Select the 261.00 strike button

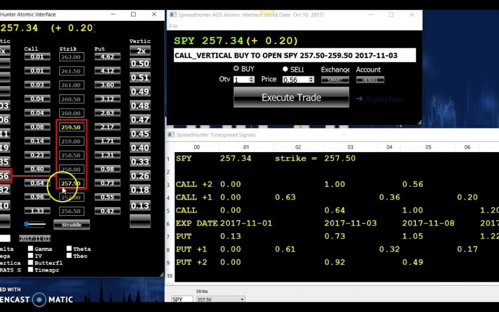72,85
